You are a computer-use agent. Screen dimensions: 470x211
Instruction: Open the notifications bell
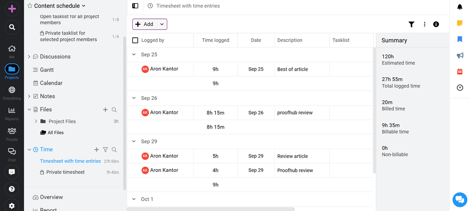459,7
